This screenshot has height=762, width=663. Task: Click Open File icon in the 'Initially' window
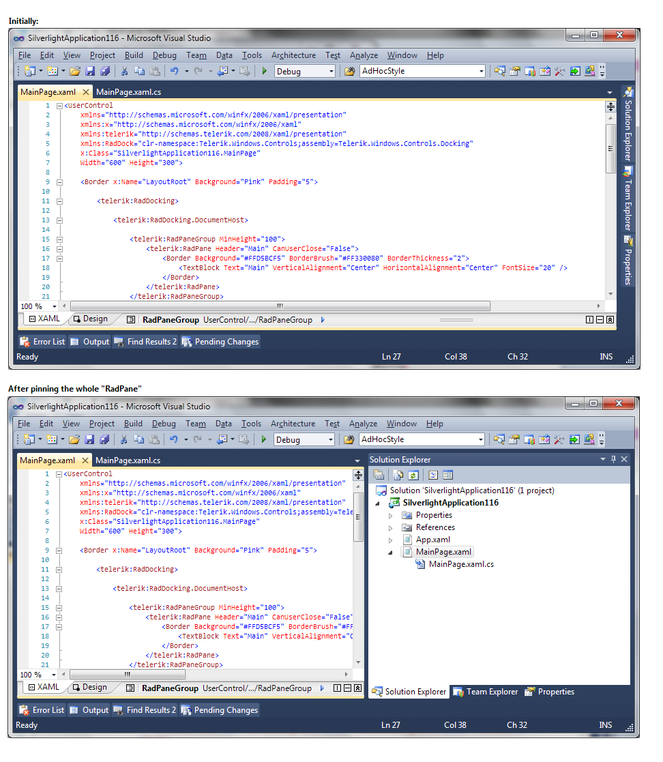click(75, 72)
